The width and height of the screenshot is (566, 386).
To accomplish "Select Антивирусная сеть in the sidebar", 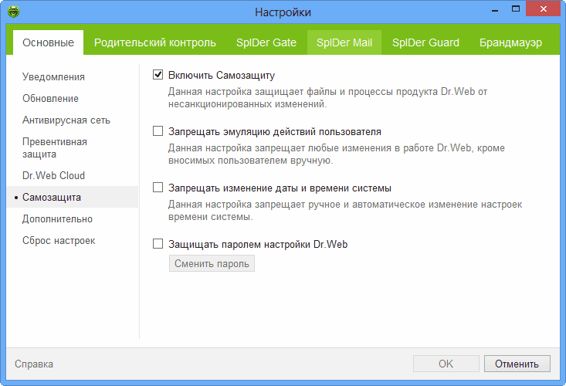I will (x=66, y=120).
